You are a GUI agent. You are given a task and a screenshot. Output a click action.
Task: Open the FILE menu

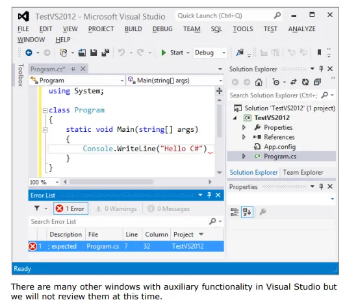click(x=23, y=29)
